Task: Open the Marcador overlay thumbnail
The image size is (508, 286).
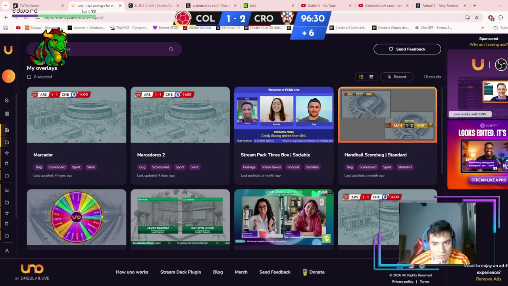Action: click(x=77, y=115)
